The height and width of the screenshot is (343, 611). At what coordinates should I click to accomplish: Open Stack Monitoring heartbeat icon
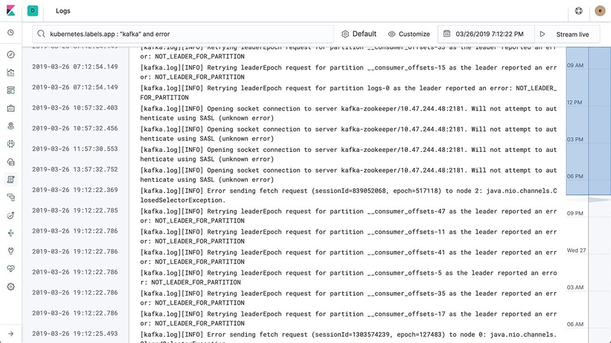tap(10, 269)
